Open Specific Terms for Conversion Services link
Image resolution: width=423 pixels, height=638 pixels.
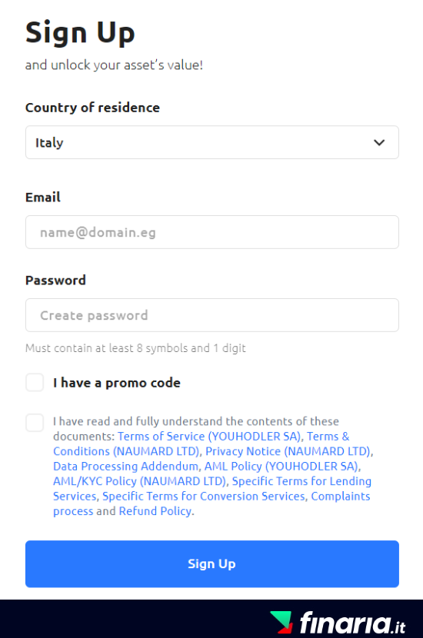coord(204,497)
